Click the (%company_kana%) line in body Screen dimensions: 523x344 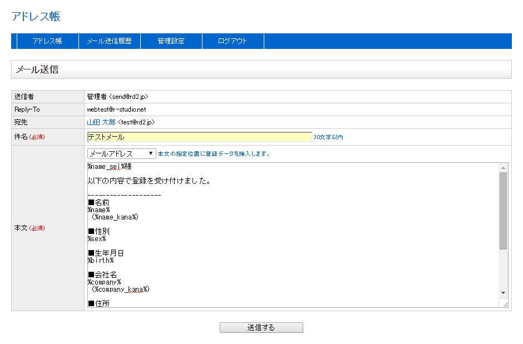pyautogui.click(x=120, y=290)
